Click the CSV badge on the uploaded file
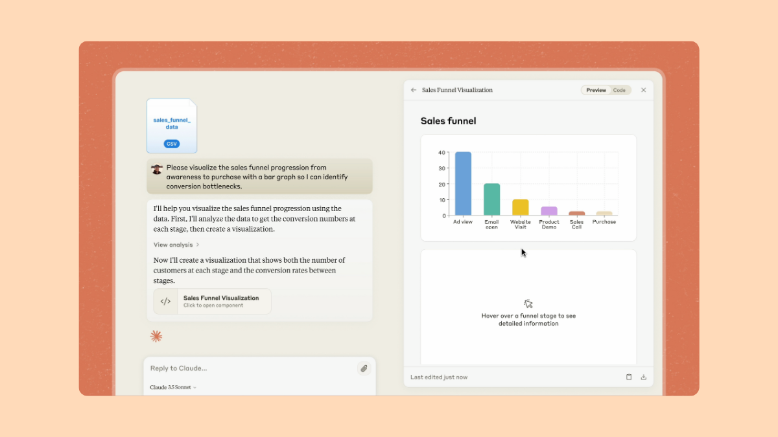The width and height of the screenshot is (778, 437). pyautogui.click(x=171, y=143)
